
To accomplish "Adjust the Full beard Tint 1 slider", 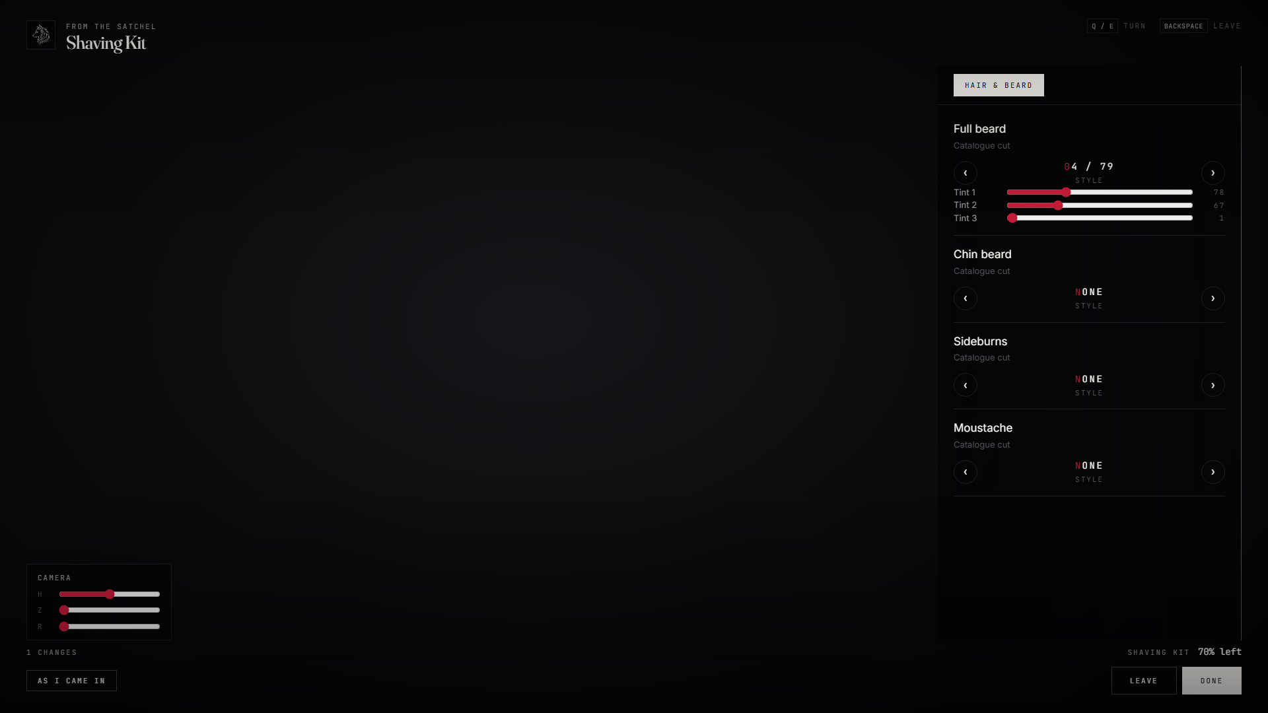I will point(1100,192).
